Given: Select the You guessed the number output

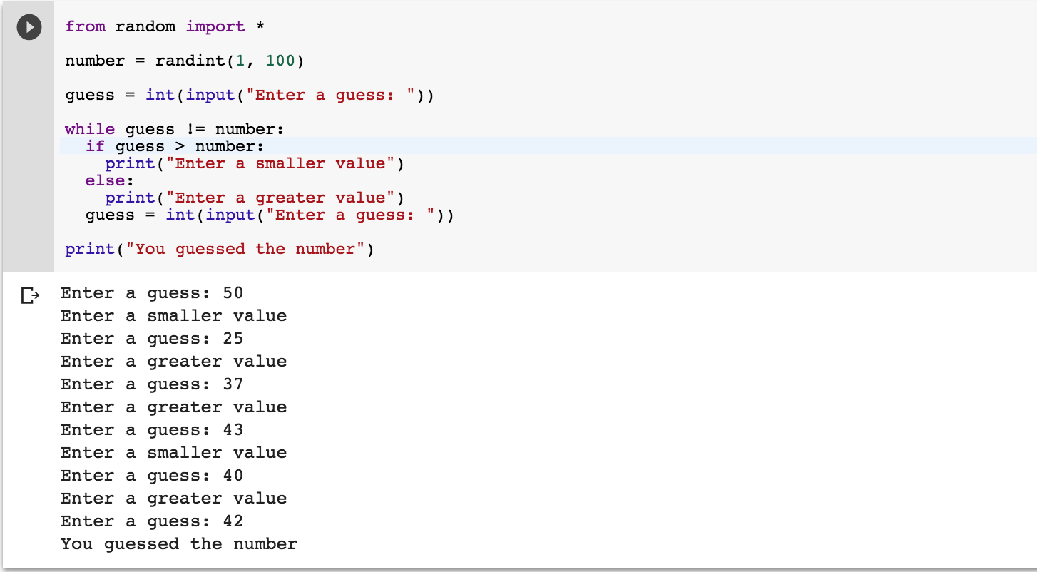Looking at the screenshot, I should point(178,543).
